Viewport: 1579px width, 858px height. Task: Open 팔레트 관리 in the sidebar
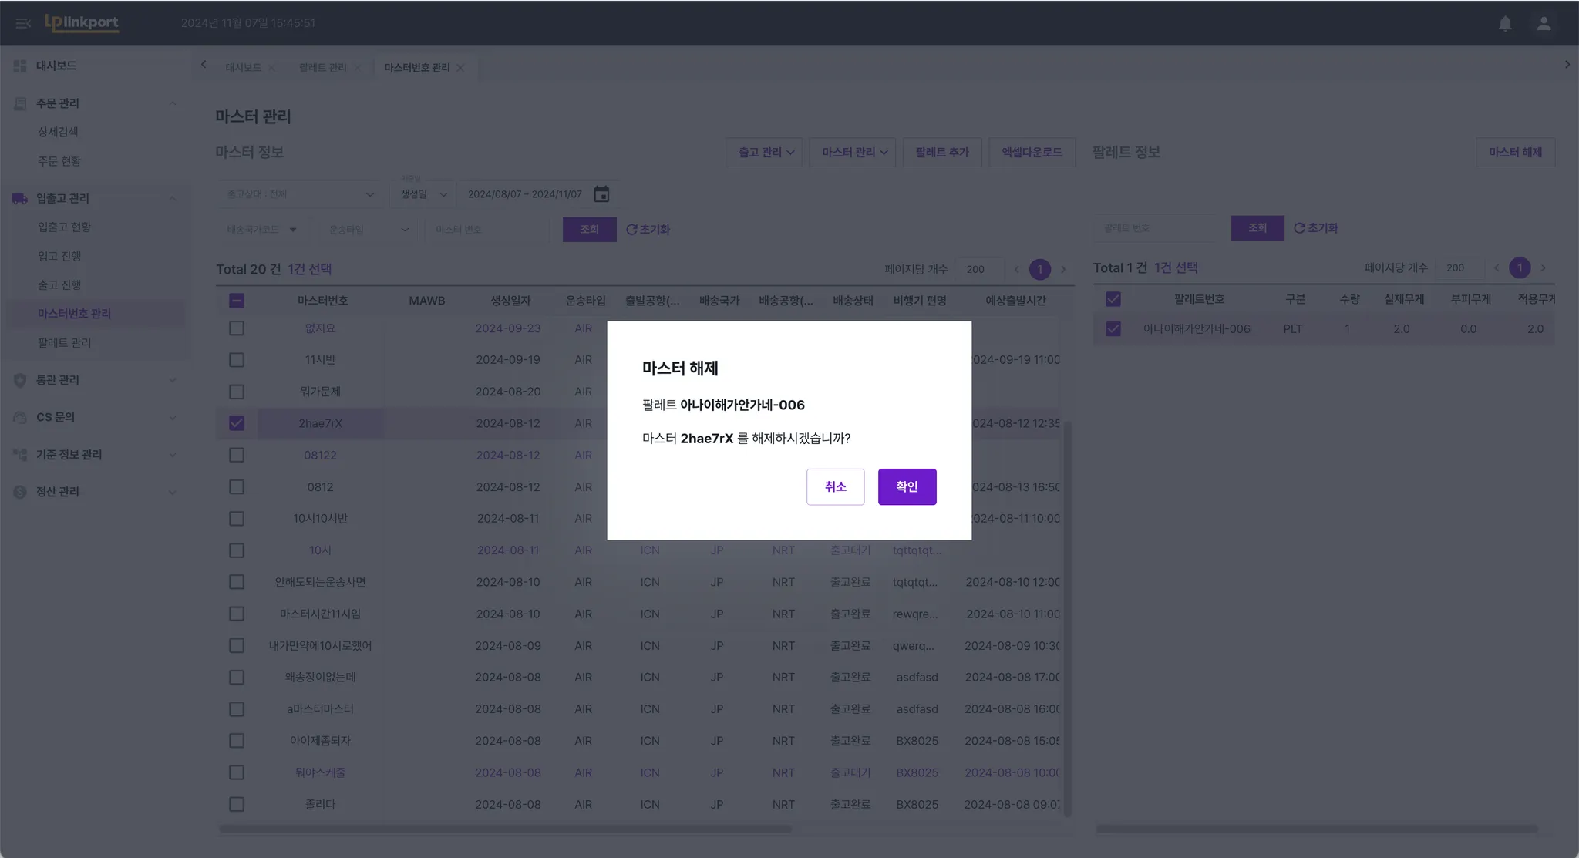(65, 343)
